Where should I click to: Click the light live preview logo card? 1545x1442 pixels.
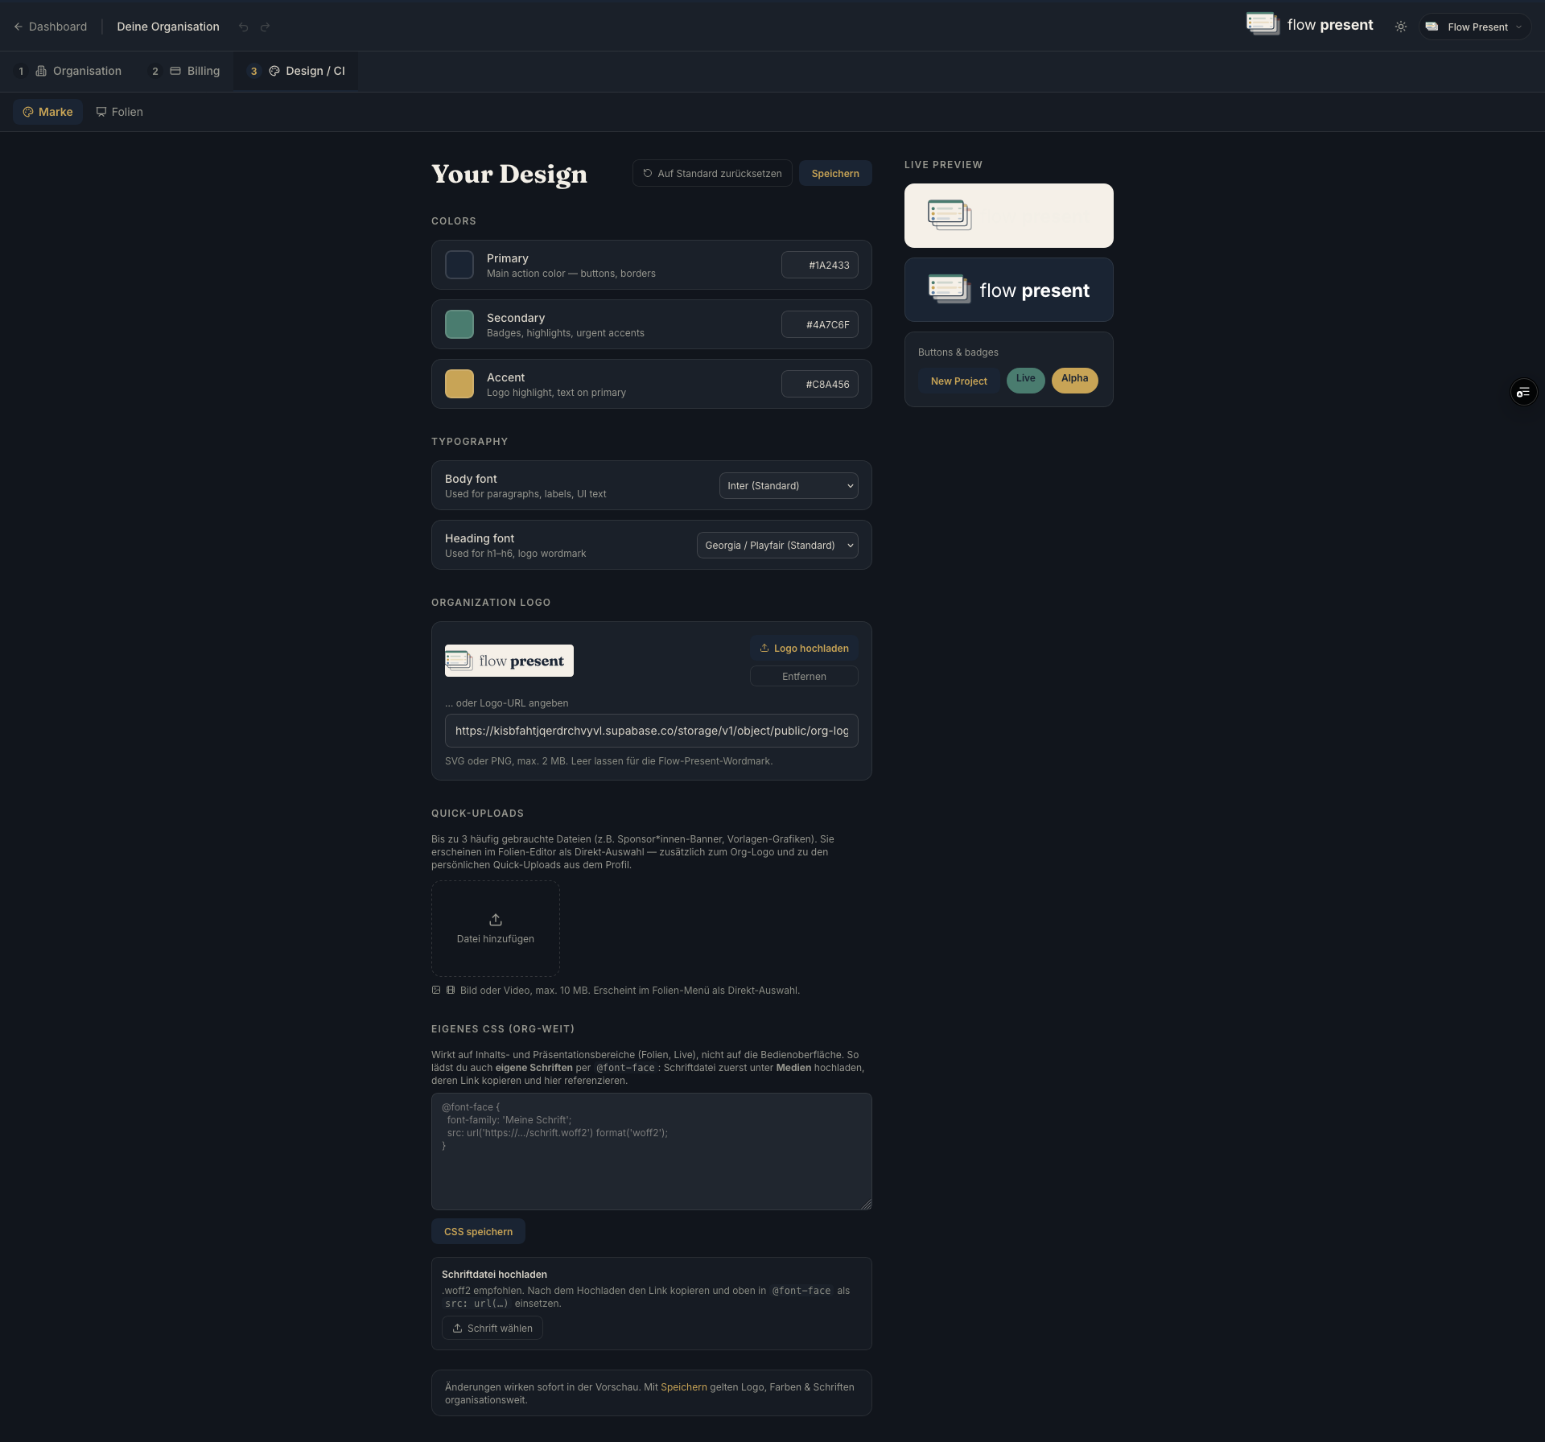(x=1009, y=216)
